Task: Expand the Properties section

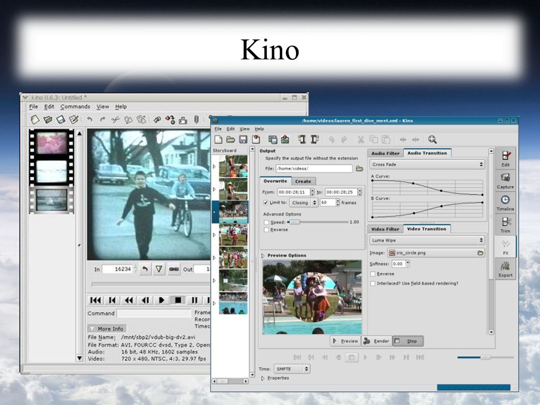Action: pyautogui.click(x=263, y=378)
